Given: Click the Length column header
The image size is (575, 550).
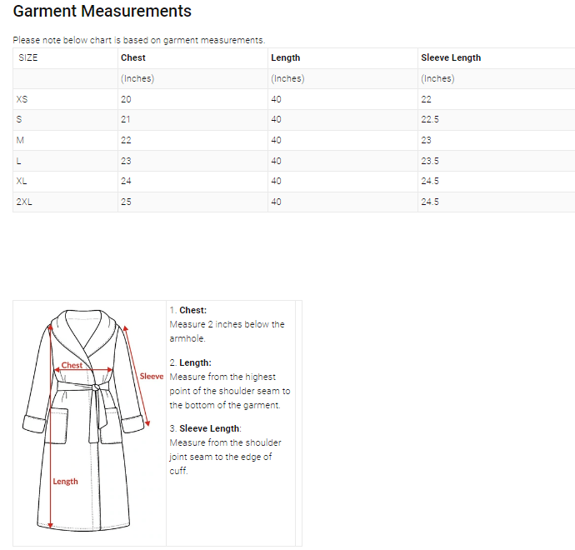Looking at the screenshot, I should coord(285,58).
